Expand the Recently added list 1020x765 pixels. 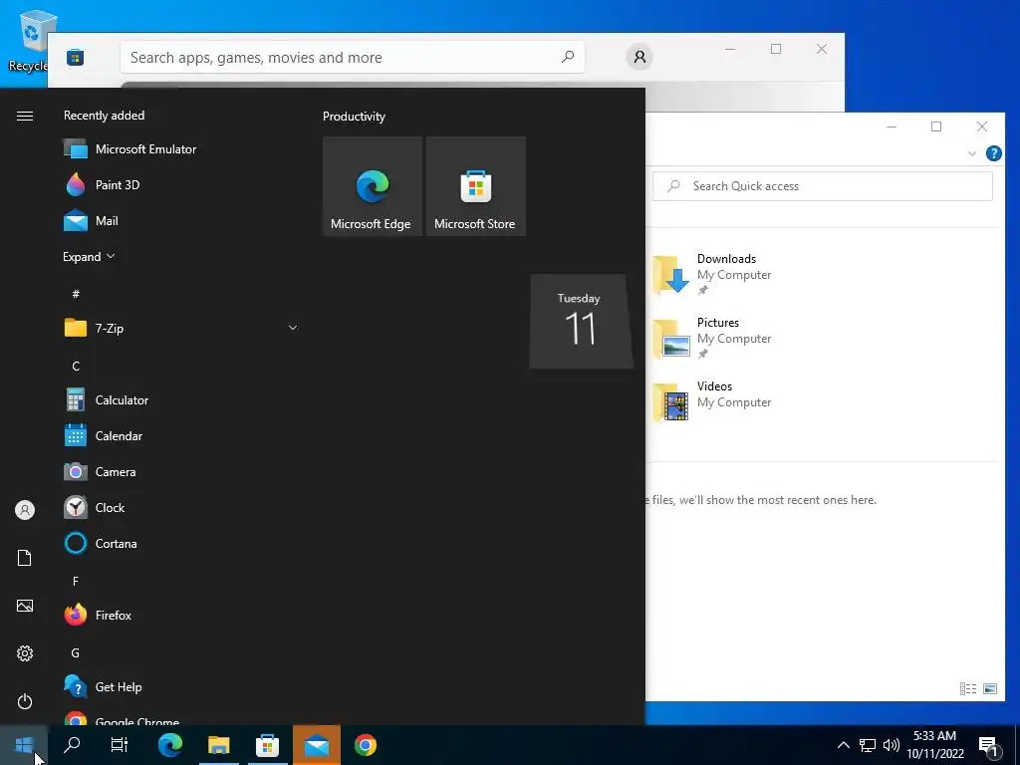click(x=89, y=256)
